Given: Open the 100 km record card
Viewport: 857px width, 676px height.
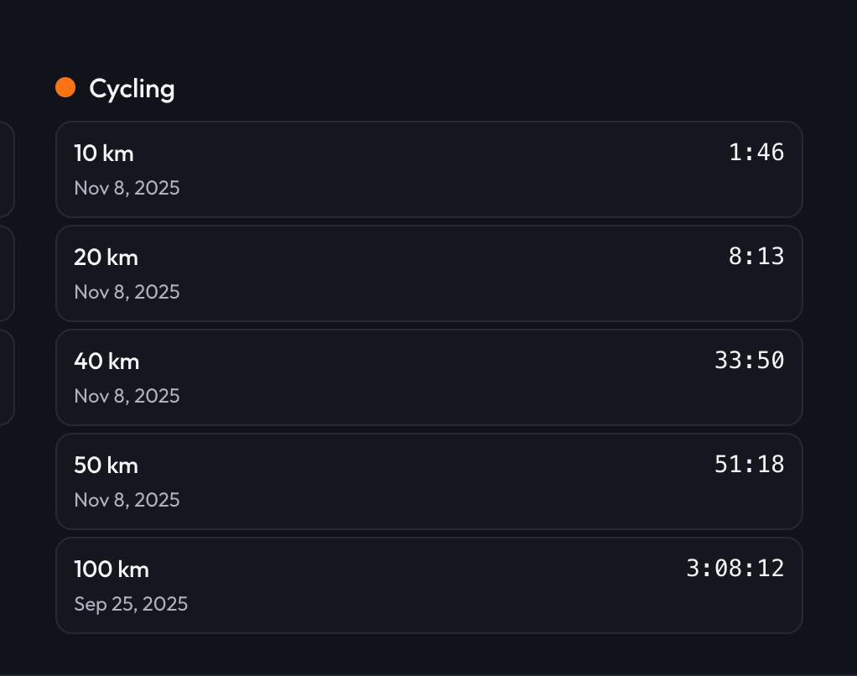Looking at the screenshot, I should (429, 585).
